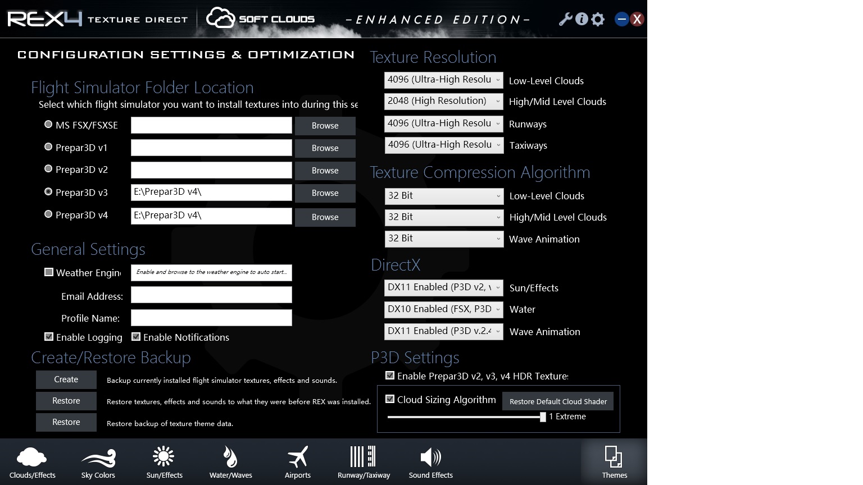Viewport: 863px width, 485px height.
Task: Click the Cloud Sizing slider handle
Action: [543, 417]
